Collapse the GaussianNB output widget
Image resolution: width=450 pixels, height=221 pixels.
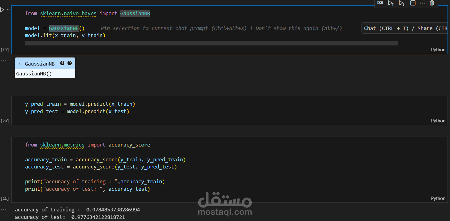[19, 64]
